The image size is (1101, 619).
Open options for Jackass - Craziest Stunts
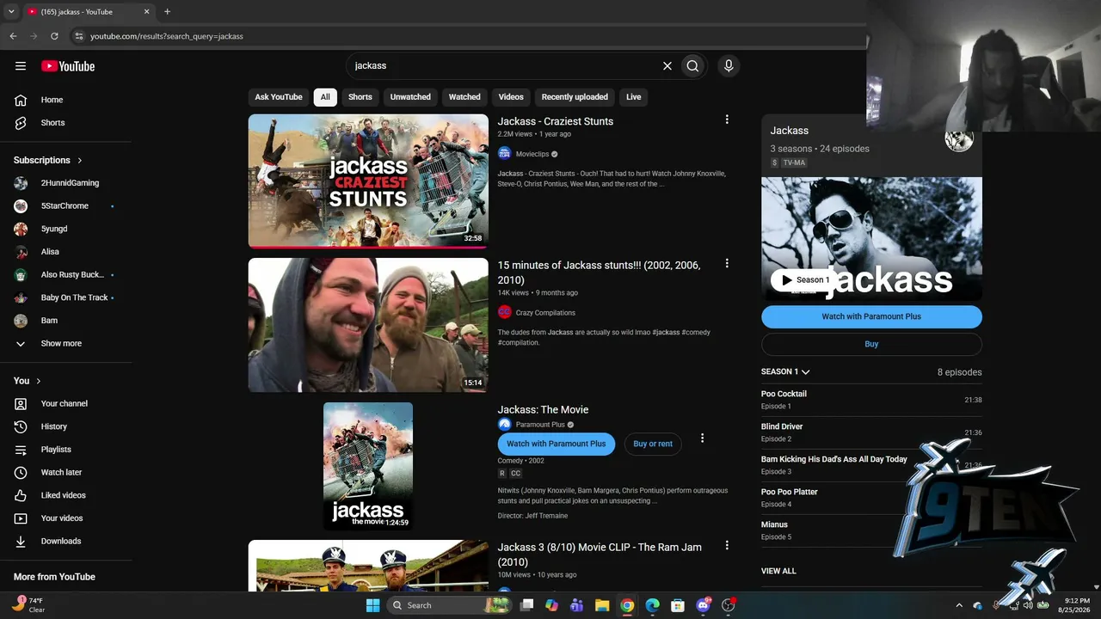point(727,120)
